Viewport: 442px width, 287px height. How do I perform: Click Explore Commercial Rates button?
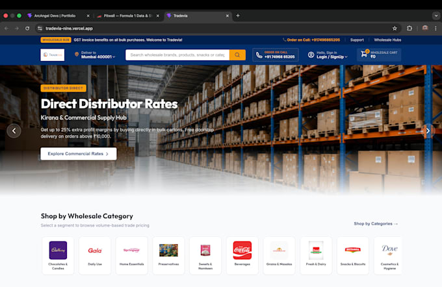[79, 154]
